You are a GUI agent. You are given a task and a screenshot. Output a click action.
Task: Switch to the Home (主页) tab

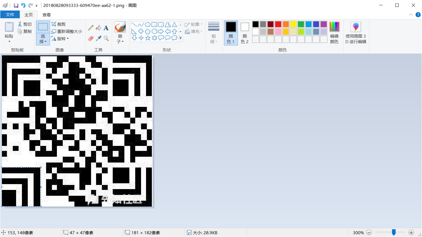[x=29, y=15]
